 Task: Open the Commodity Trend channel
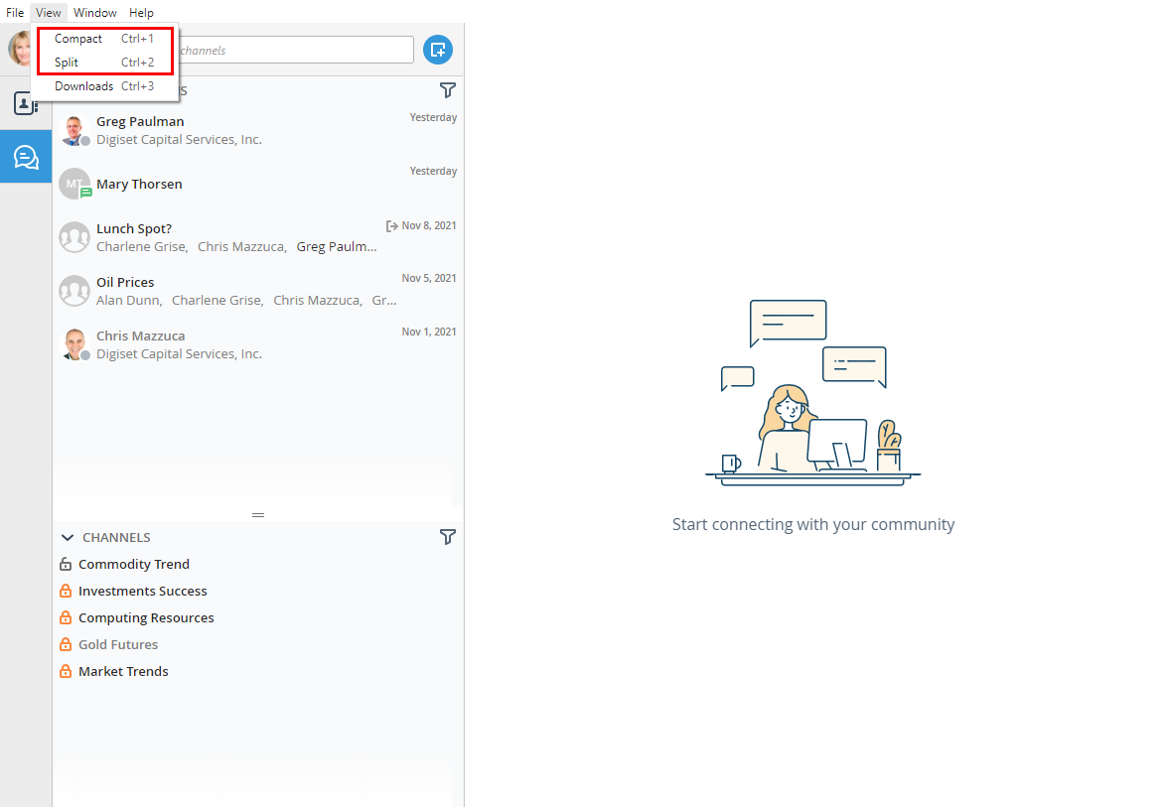[x=134, y=564]
